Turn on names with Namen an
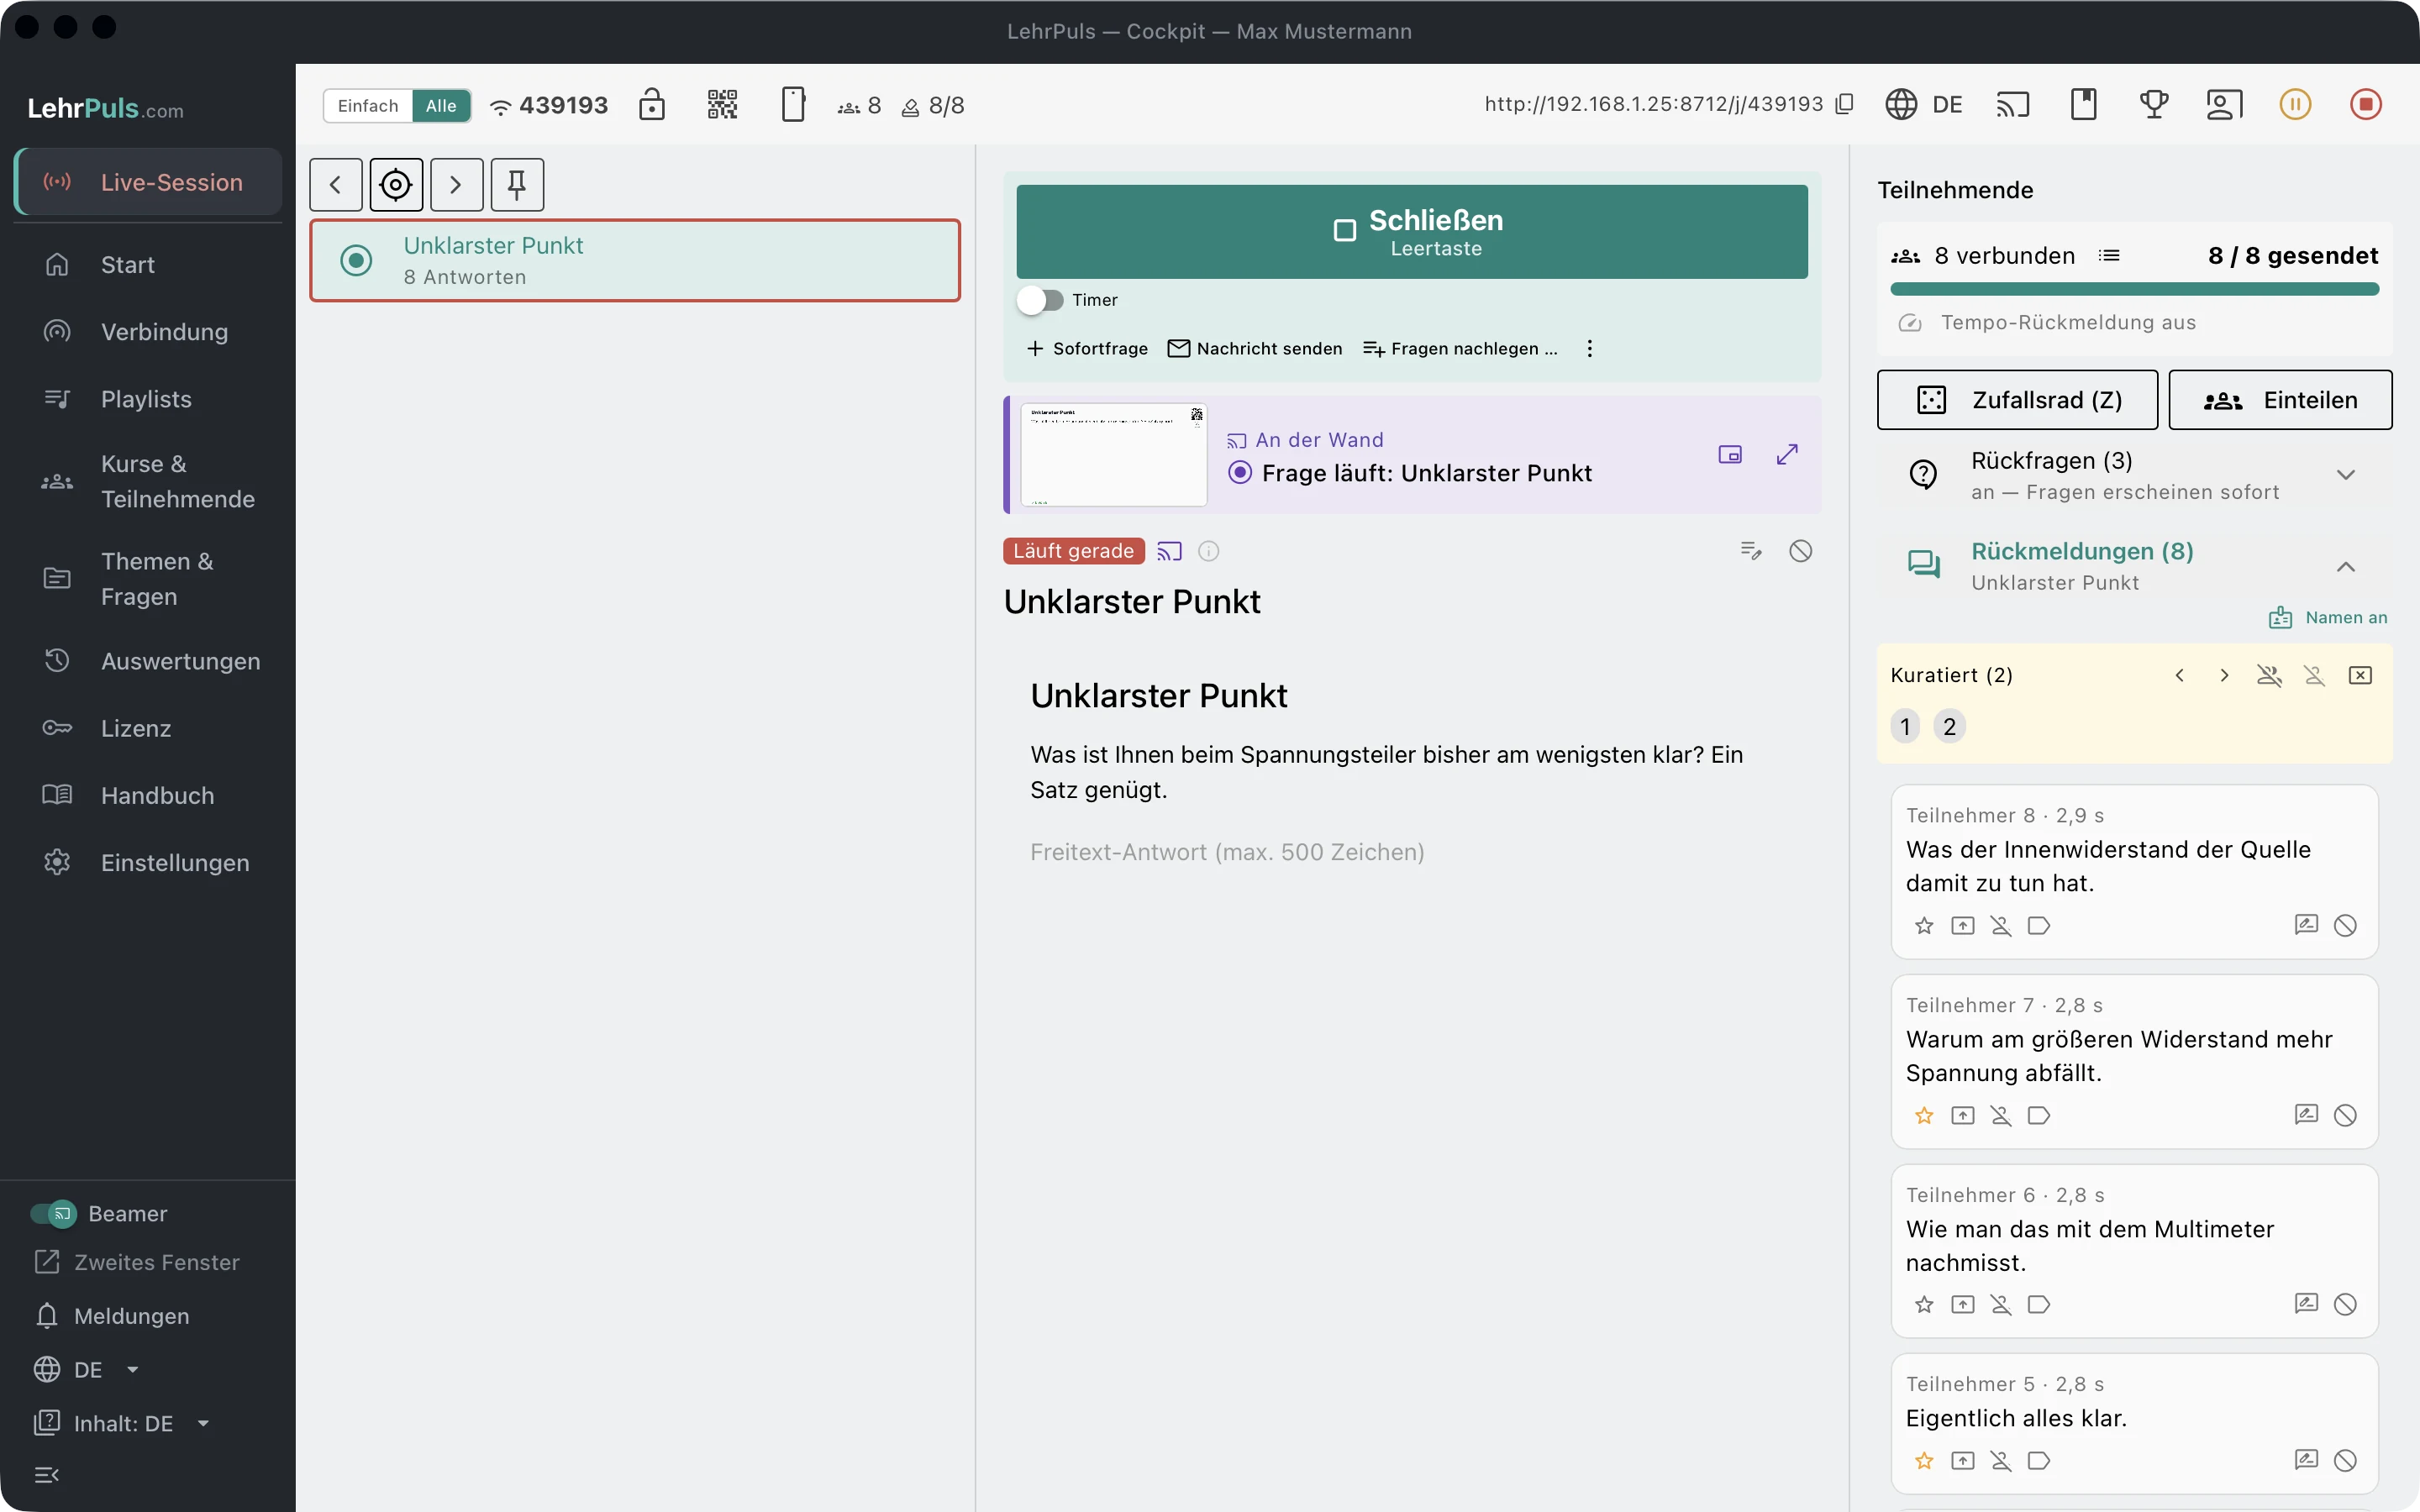 (x=2328, y=618)
